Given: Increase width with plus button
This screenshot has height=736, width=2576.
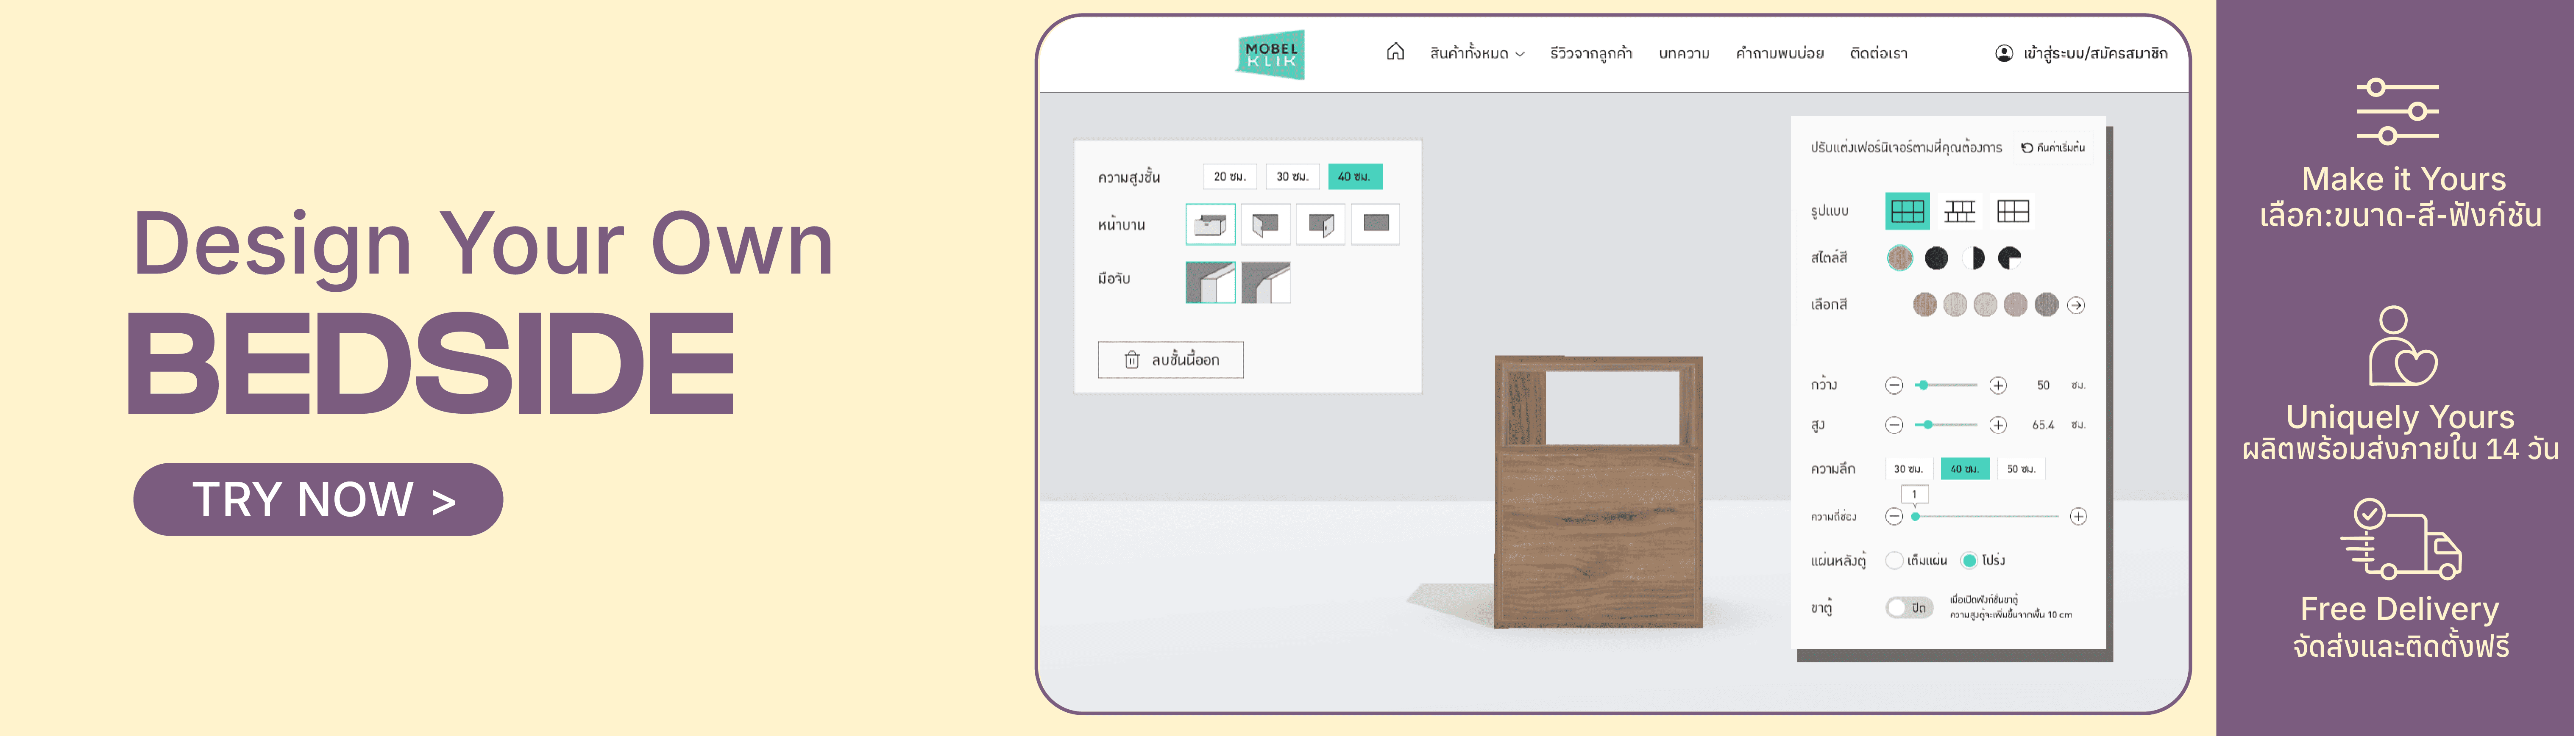Looking at the screenshot, I should [1998, 385].
